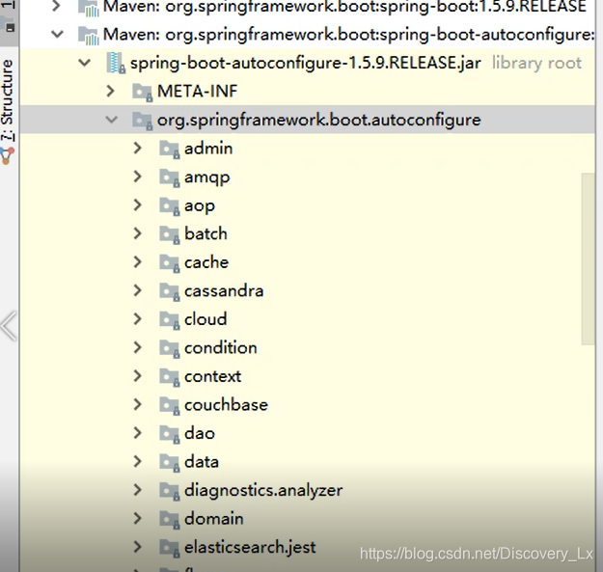Click the spring-boot-autoconfigure Maven library icon

tap(88, 36)
